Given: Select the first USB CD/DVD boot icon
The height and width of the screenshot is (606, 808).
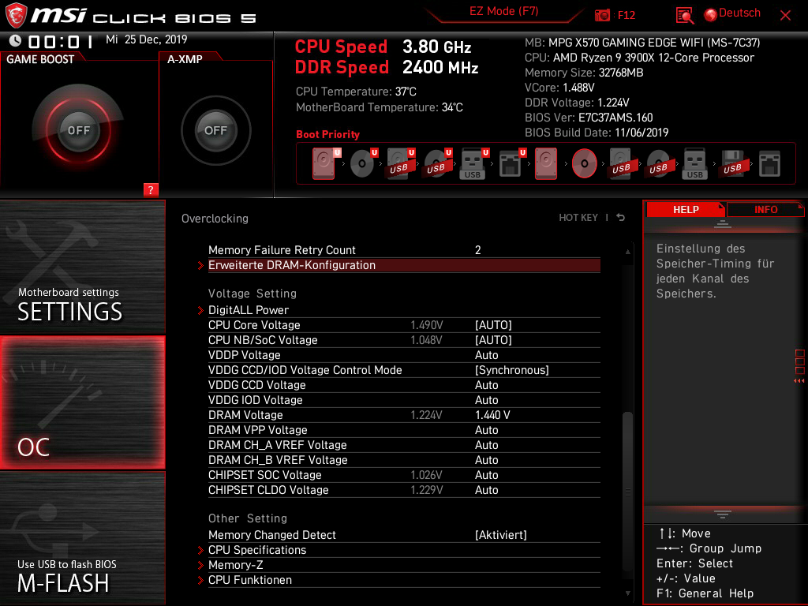Looking at the screenshot, I should (437, 163).
